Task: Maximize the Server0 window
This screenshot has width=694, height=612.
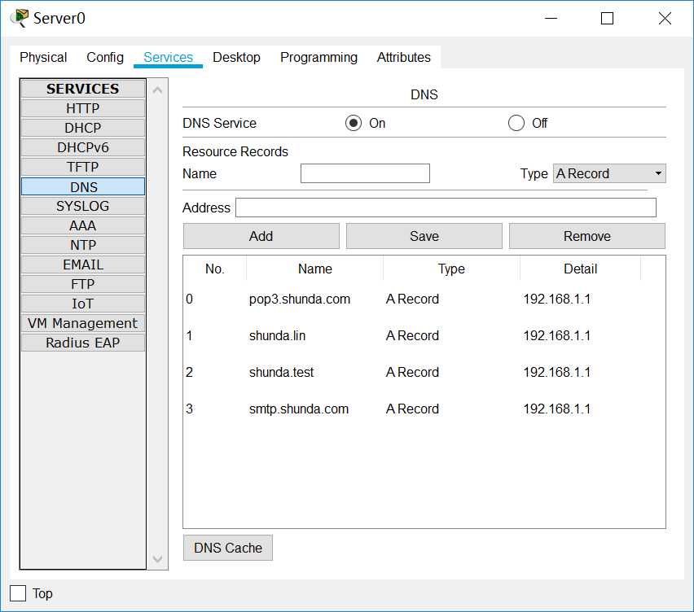Action: [607, 18]
